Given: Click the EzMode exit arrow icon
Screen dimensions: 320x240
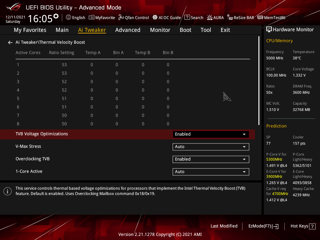Looking at the screenshot, I should pyautogui.click(x=276, y=226).
